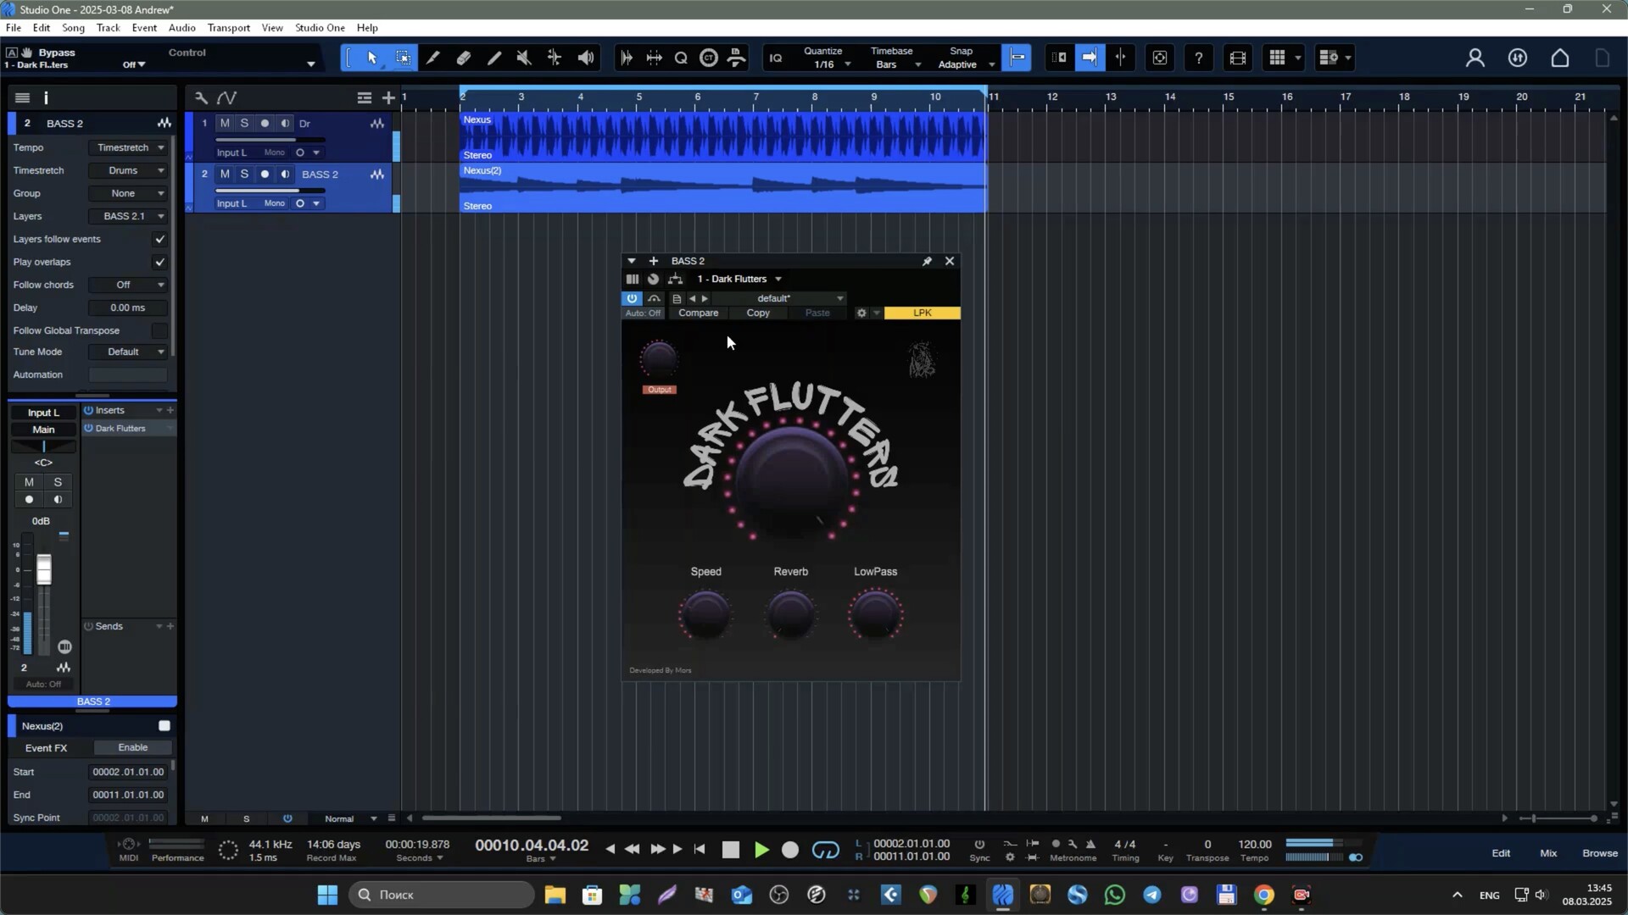This screenshot has height=915, width=1628.
Task: Open the Layers BASS 2.1 dropdown
Action: [128, 216]
